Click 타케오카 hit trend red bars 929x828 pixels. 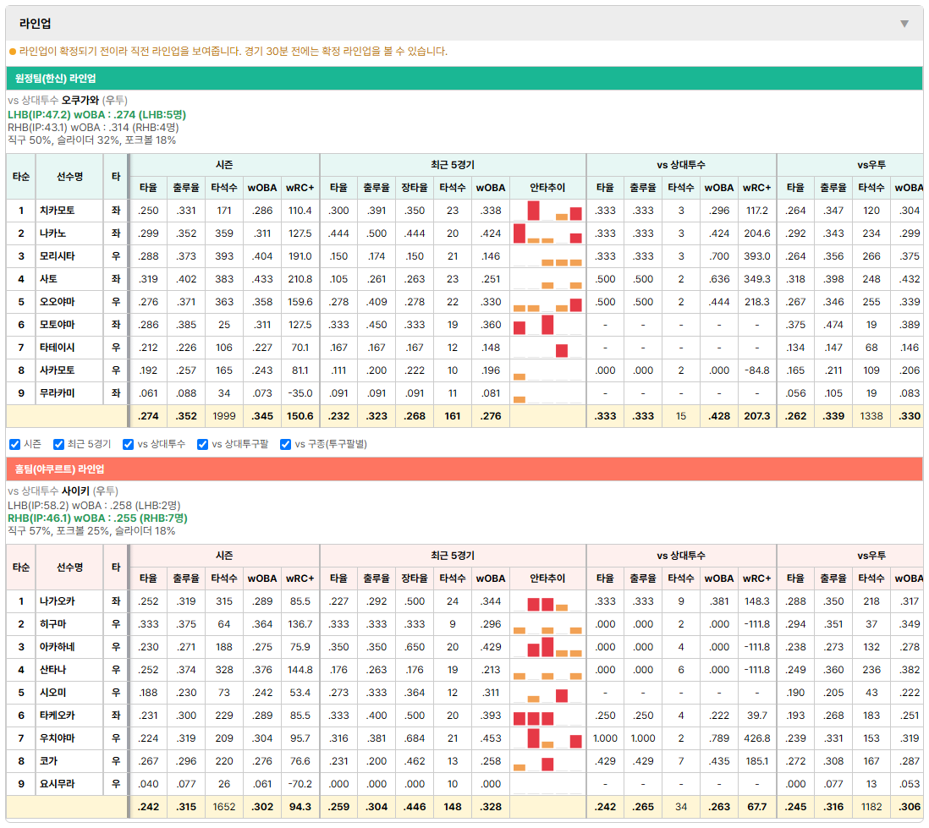pyautogui.click(x=533, y=718)
